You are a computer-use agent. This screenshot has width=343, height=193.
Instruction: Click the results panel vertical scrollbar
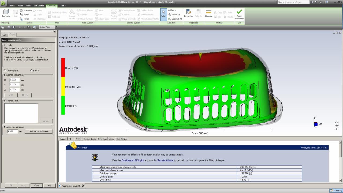pyautogui.click(x=340, y=161)
